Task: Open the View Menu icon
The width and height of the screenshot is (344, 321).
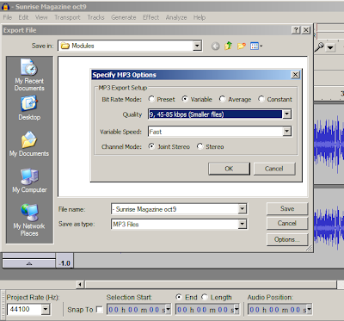Action: point(256,46)
